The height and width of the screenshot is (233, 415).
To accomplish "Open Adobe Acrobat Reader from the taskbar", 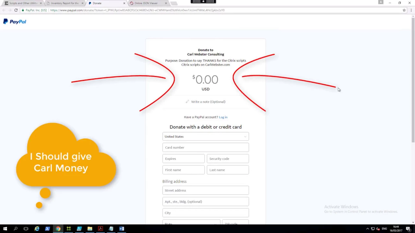I will click(x=100, y=229).
